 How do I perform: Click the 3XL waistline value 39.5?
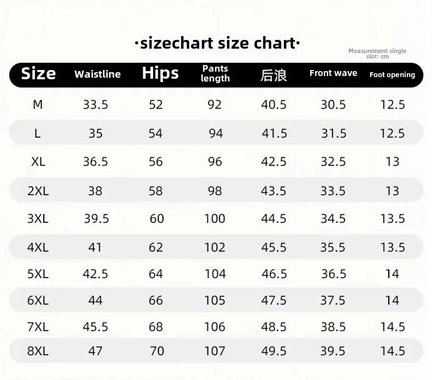(96, 219)
